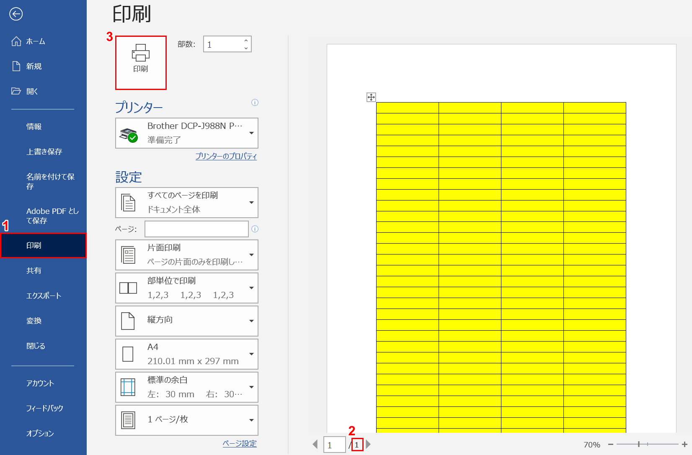Screen dimensions: 692x455
Task: Go to next page in preview
Action: [368, 445]
